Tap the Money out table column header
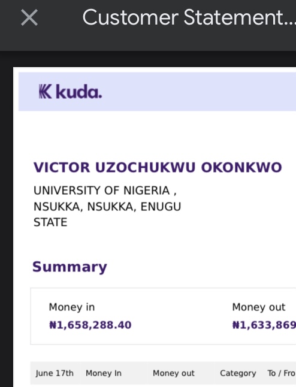This screenshot has height=387, width=296. pyautogui.click(x=174, y=373)
